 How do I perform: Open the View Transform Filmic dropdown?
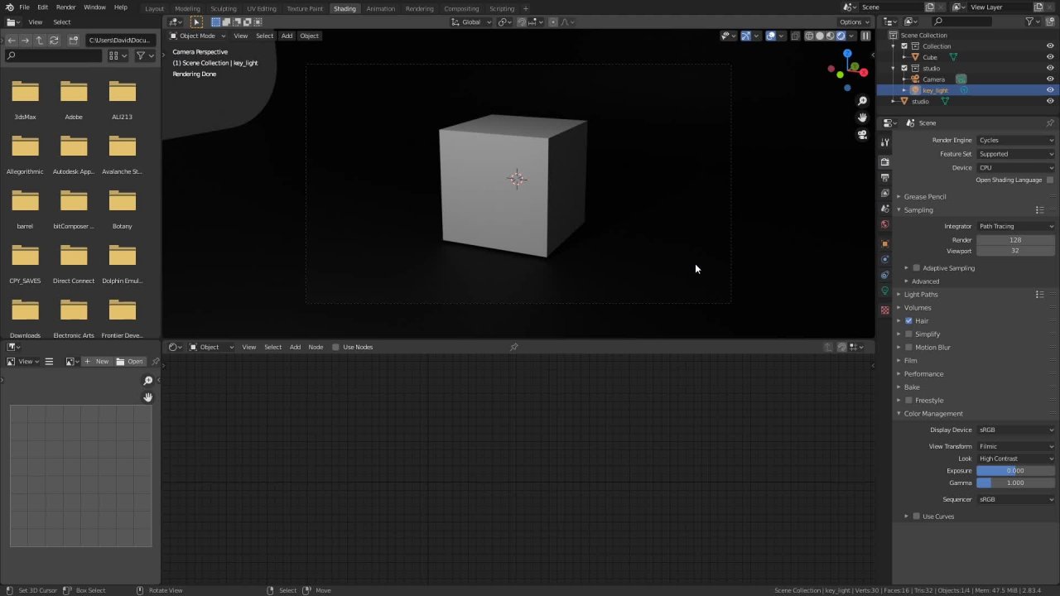[1015, 446]
